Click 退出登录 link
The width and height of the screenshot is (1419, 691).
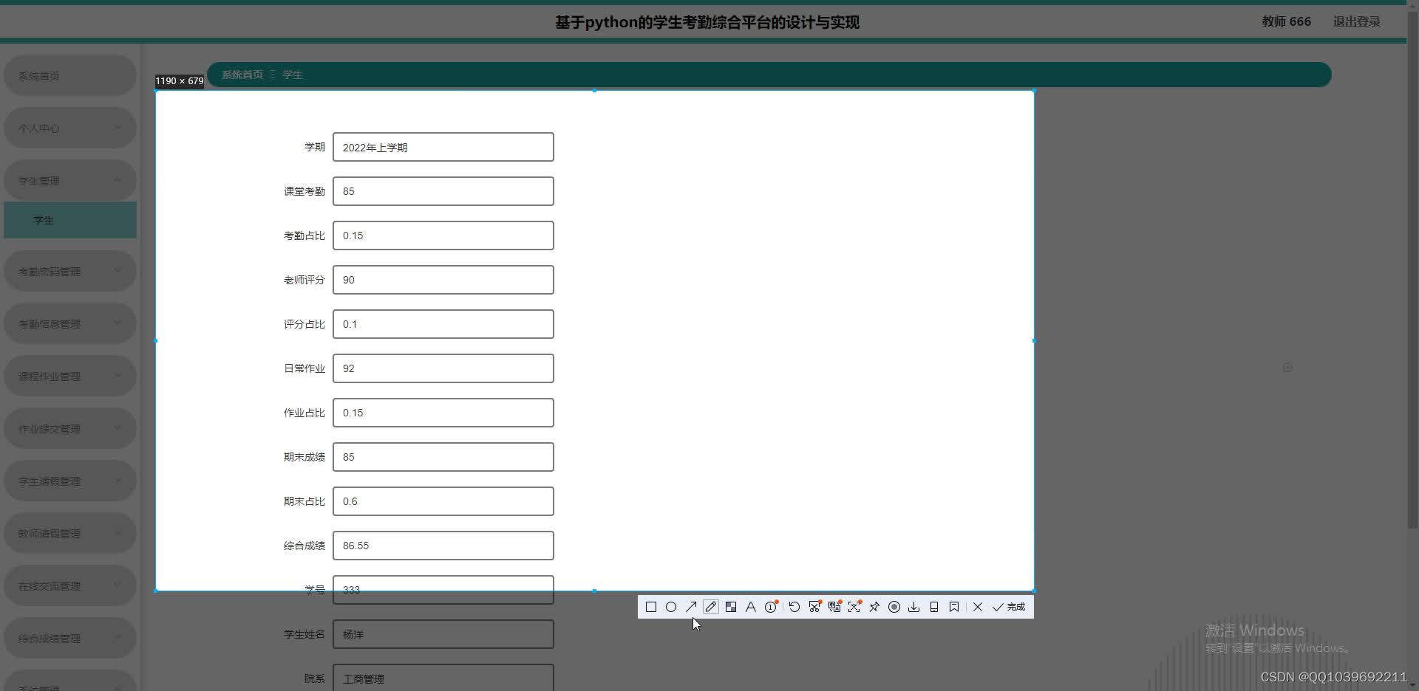(1357, 21)
